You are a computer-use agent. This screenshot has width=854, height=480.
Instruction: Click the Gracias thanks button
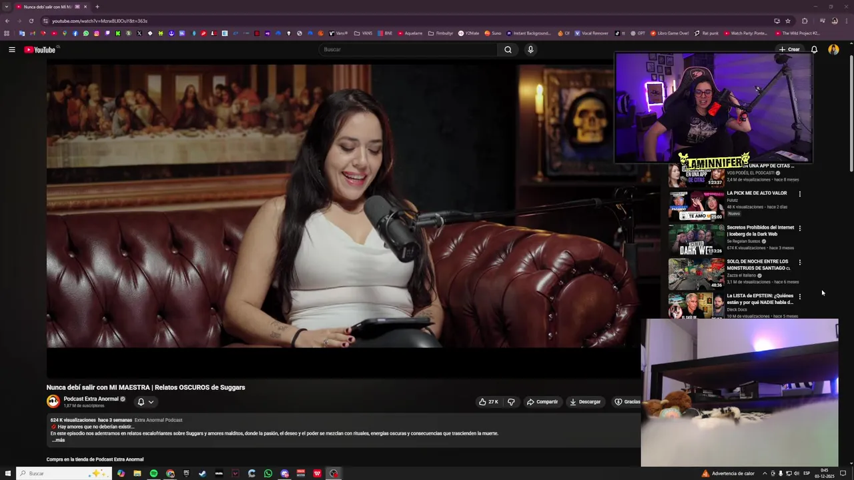[627, 401]
